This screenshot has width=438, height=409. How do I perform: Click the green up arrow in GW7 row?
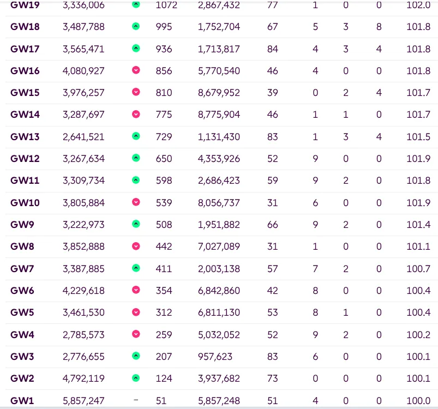tap(136, 268)
